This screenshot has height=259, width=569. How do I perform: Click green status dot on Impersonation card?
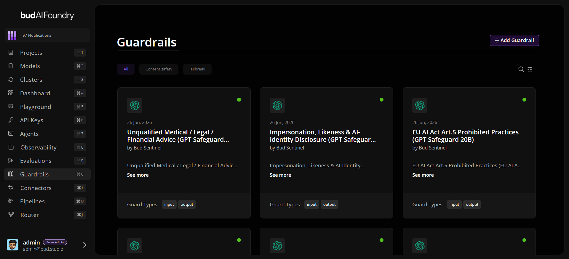[x=382, y=100]
